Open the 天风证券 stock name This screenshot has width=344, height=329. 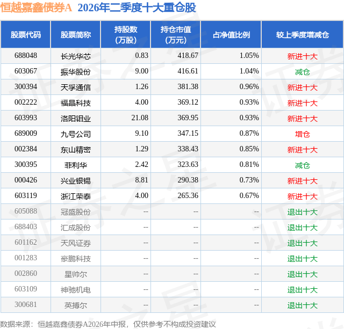point(76,243)
